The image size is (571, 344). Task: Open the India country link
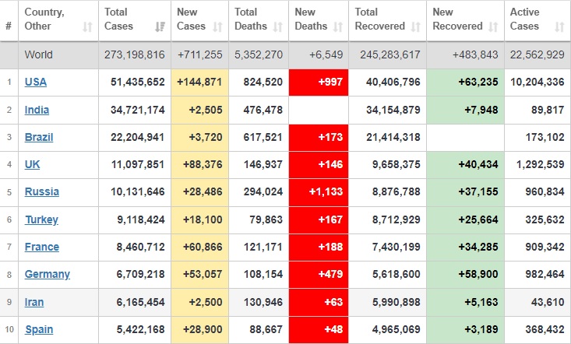click(37, 110)
